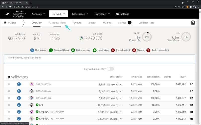Expand nominators of 5,290.9385 KSM stake
This screenshot has height=125, width=201.
[x=121, y=98]
